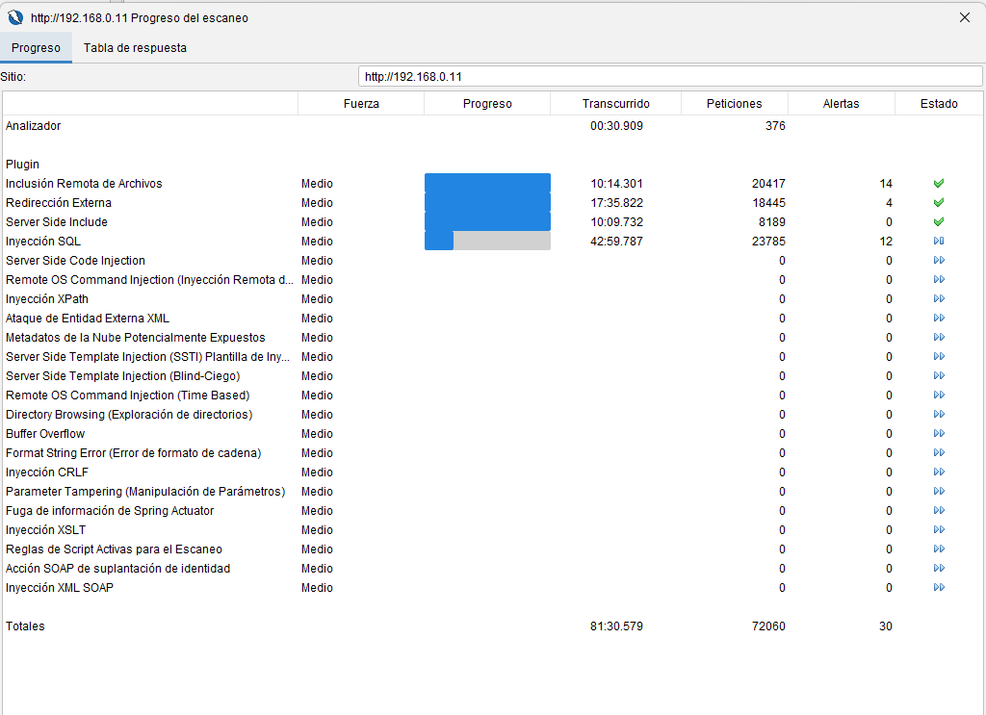Skip the Buffer Overflow scan rule
Image resolution: width=986 pixels, height=715 pixels.
click(939, 434)
